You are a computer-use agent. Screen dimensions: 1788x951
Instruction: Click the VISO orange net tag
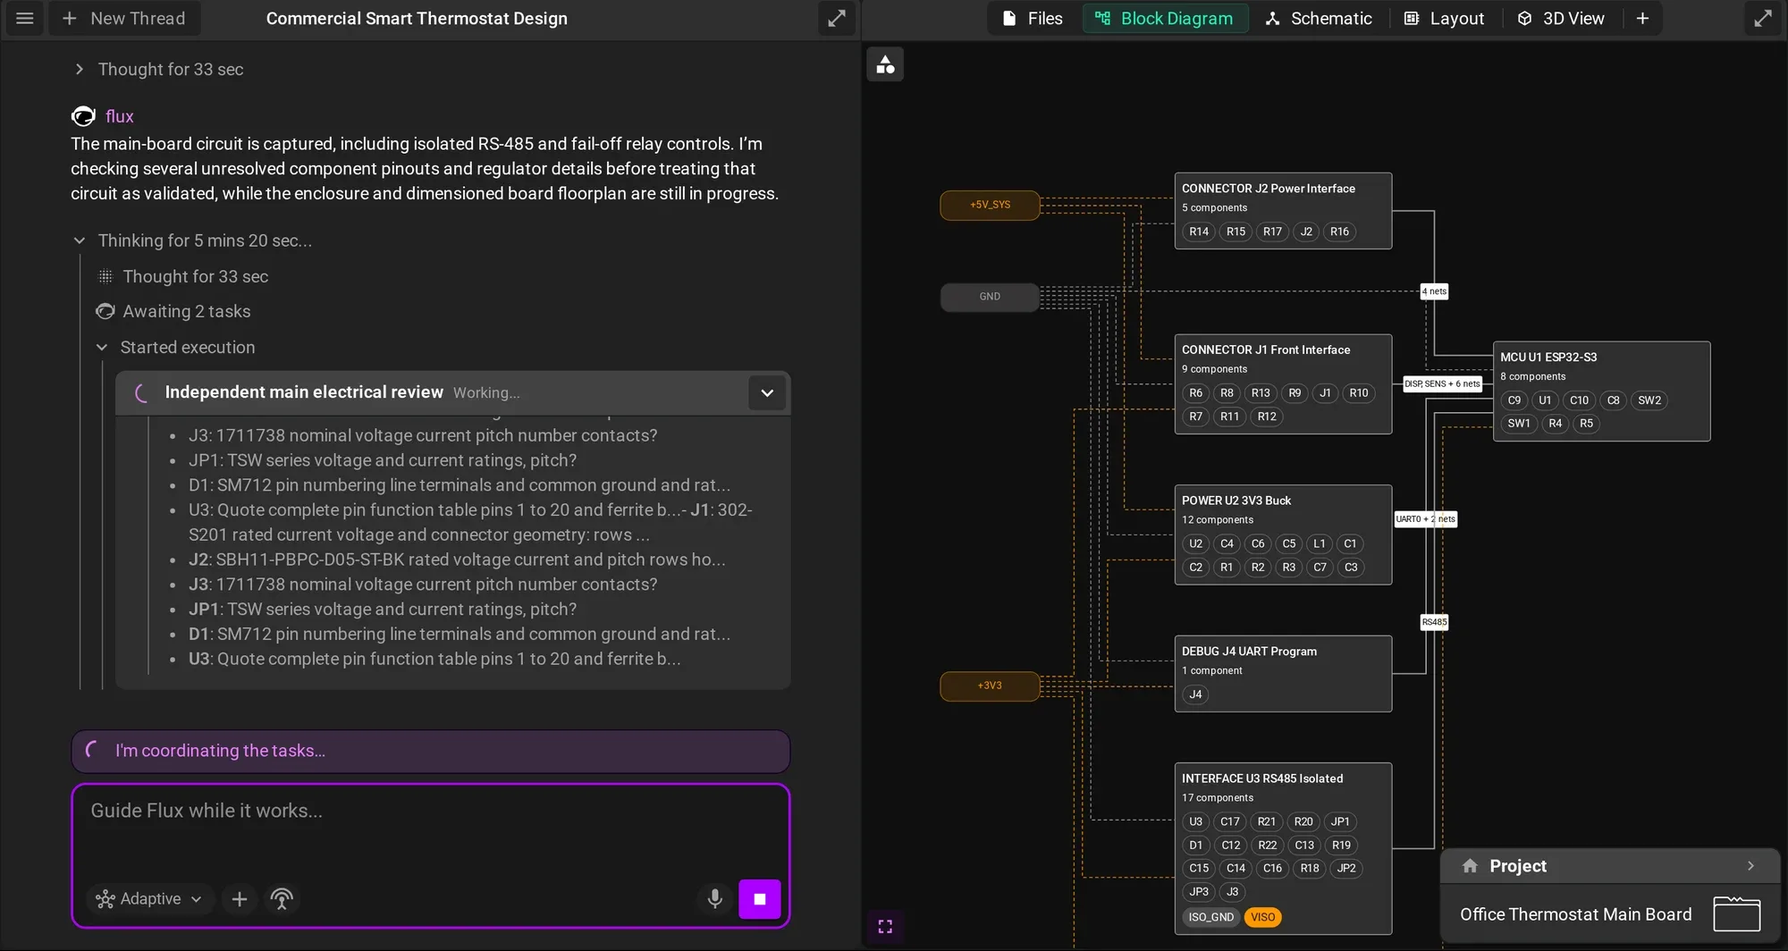click(x=1262, y=917)
